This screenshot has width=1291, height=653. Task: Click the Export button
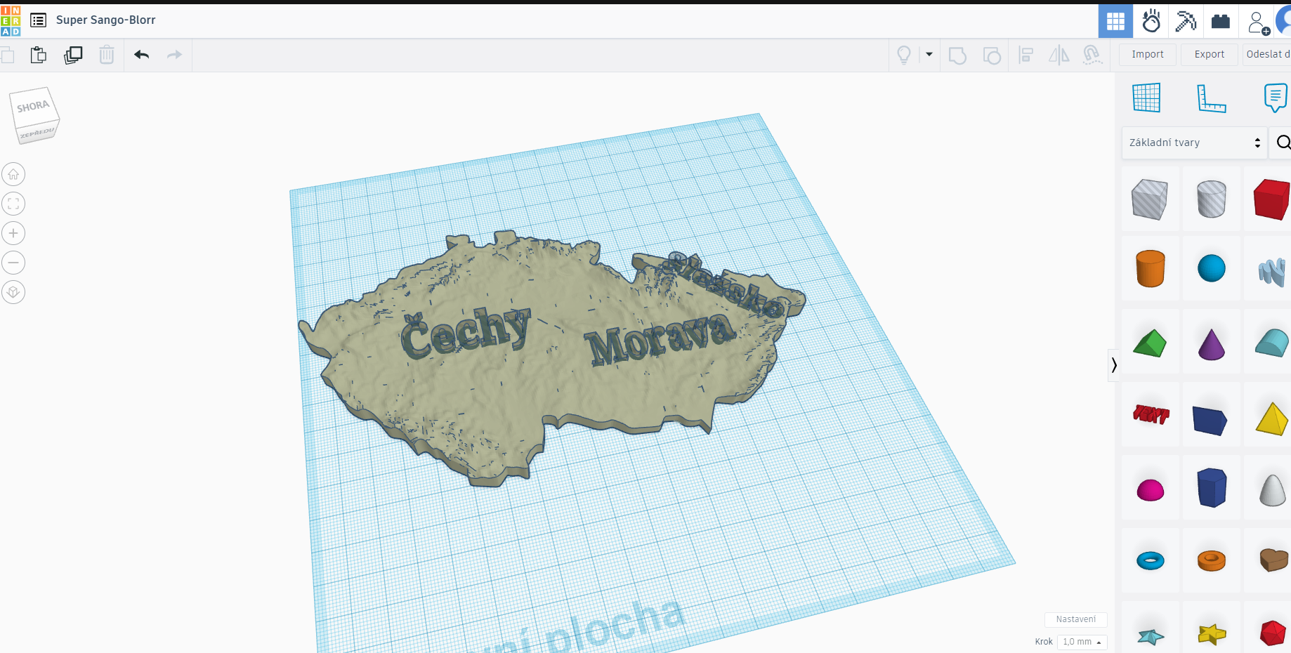click(1209, 54)
